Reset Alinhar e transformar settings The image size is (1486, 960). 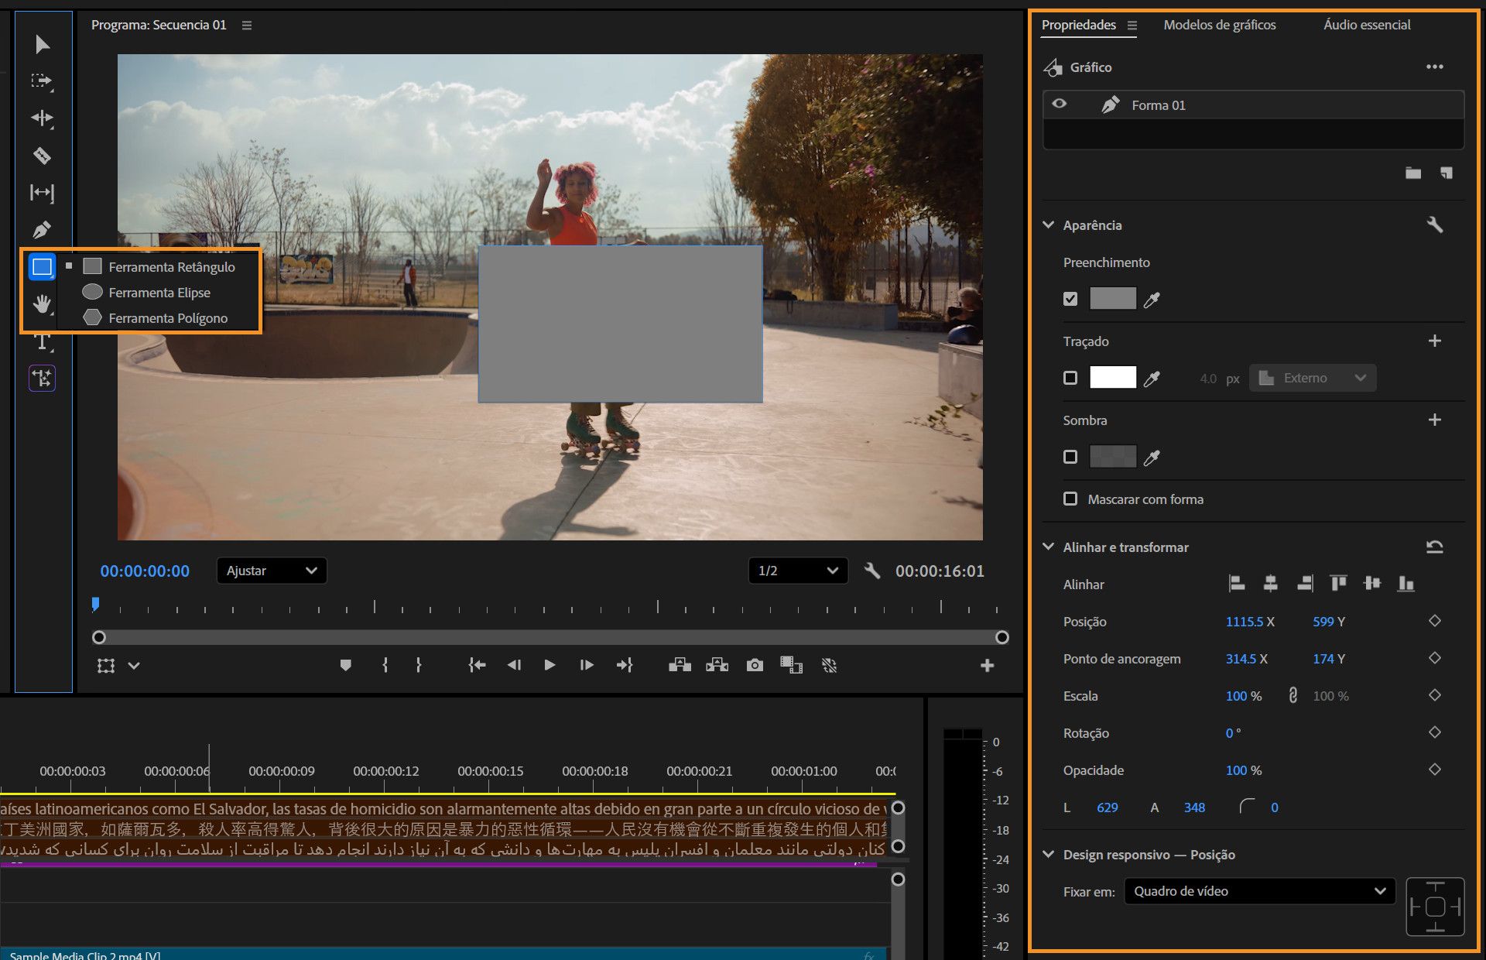tap(1434, 547)
